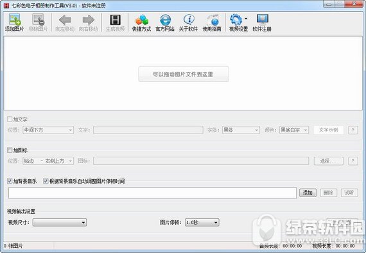Click the 音频长度 00:00:00 status text
Screen dimensions: 366x253
point(281,246)
